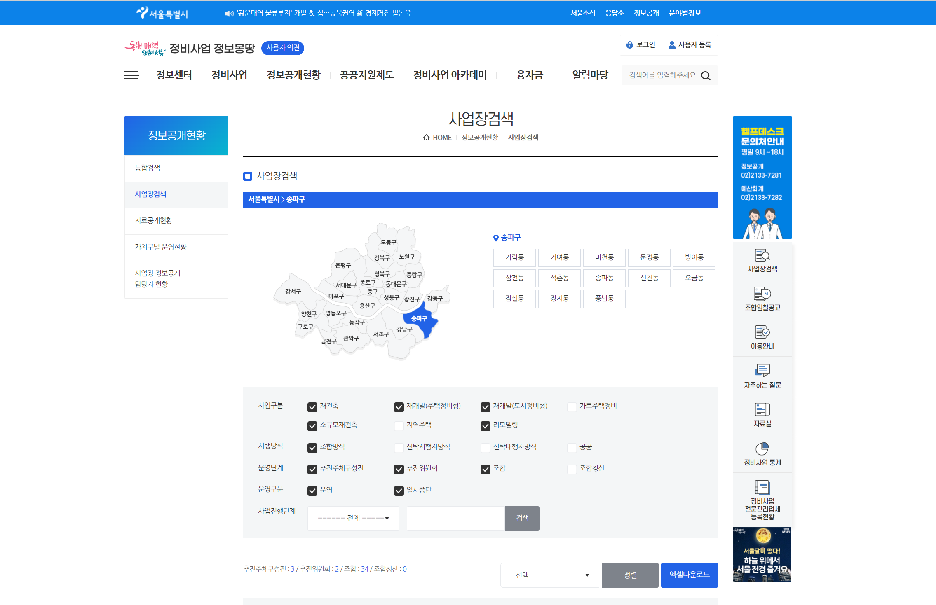Click 강남구 on the Seoul map
Viewport: 936px width, 605px height.
click(404, 329)
